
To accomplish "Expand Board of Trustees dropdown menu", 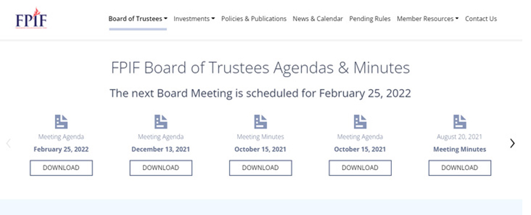I will [138, 19].
